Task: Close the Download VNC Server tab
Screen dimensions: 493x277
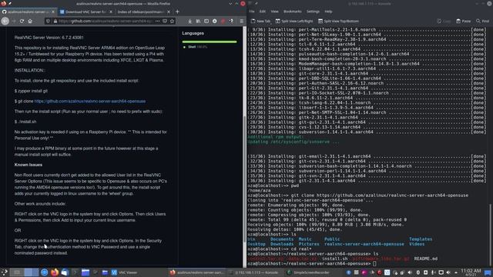Action: (111, 12)
